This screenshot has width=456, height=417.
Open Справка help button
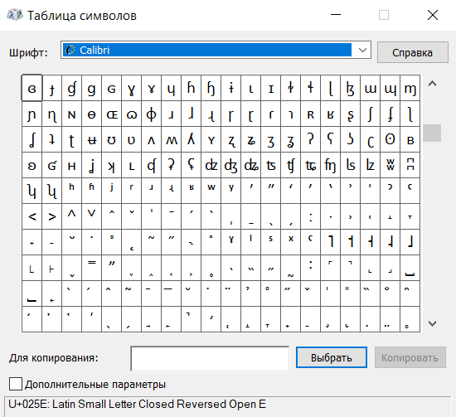[x=413, y=52]
